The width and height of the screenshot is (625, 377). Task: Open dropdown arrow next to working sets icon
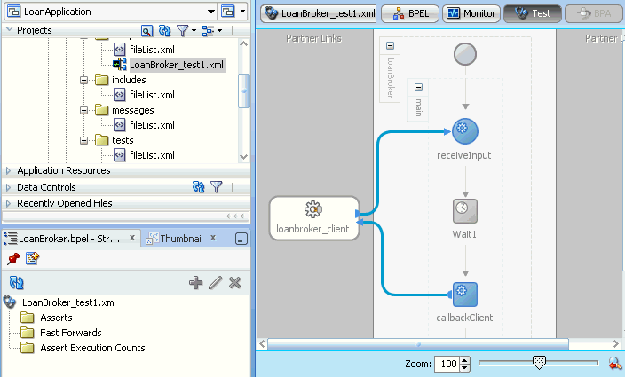[x=219, y=31]
